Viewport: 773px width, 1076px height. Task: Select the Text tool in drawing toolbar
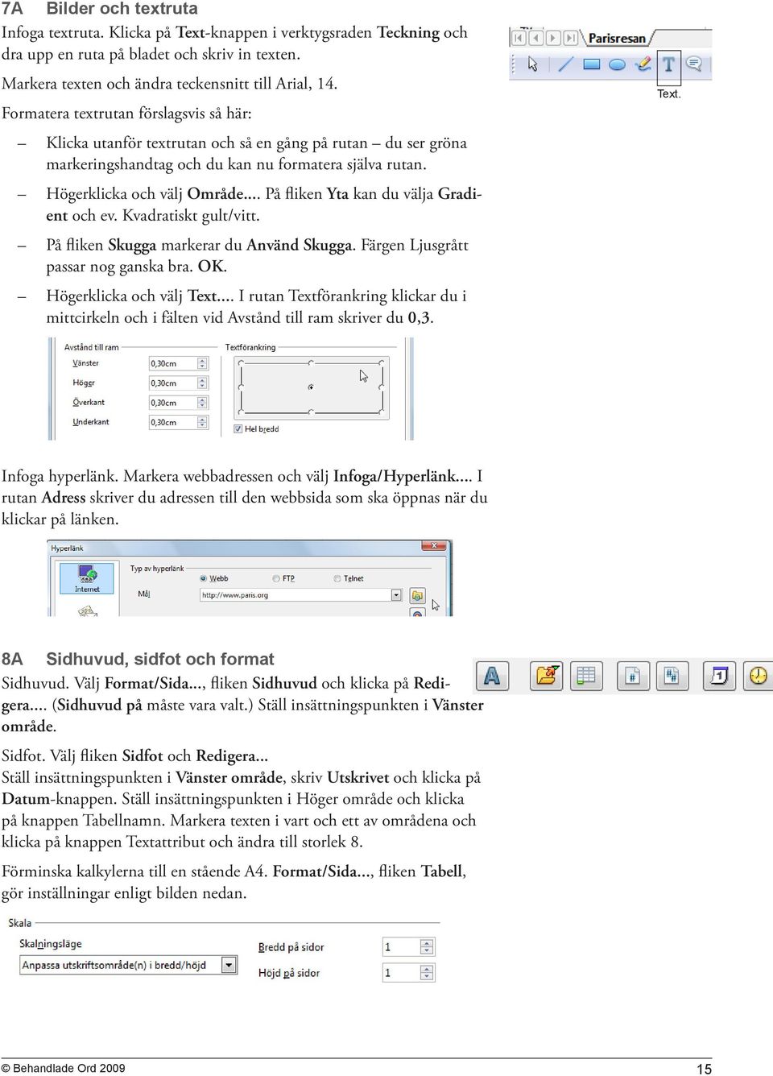pos(668,64)
